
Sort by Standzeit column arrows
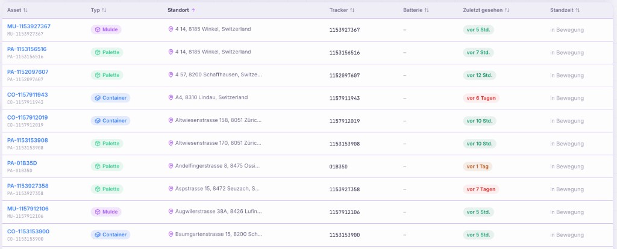click(x=578, y=10)
